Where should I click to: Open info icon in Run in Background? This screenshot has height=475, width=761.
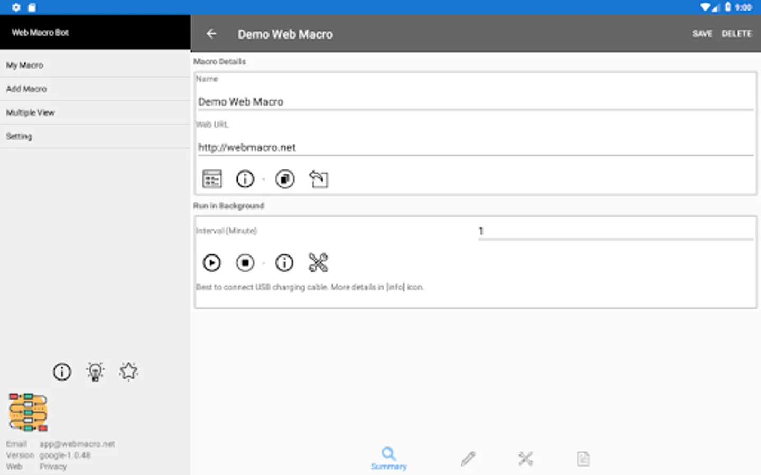pos(284,263)
